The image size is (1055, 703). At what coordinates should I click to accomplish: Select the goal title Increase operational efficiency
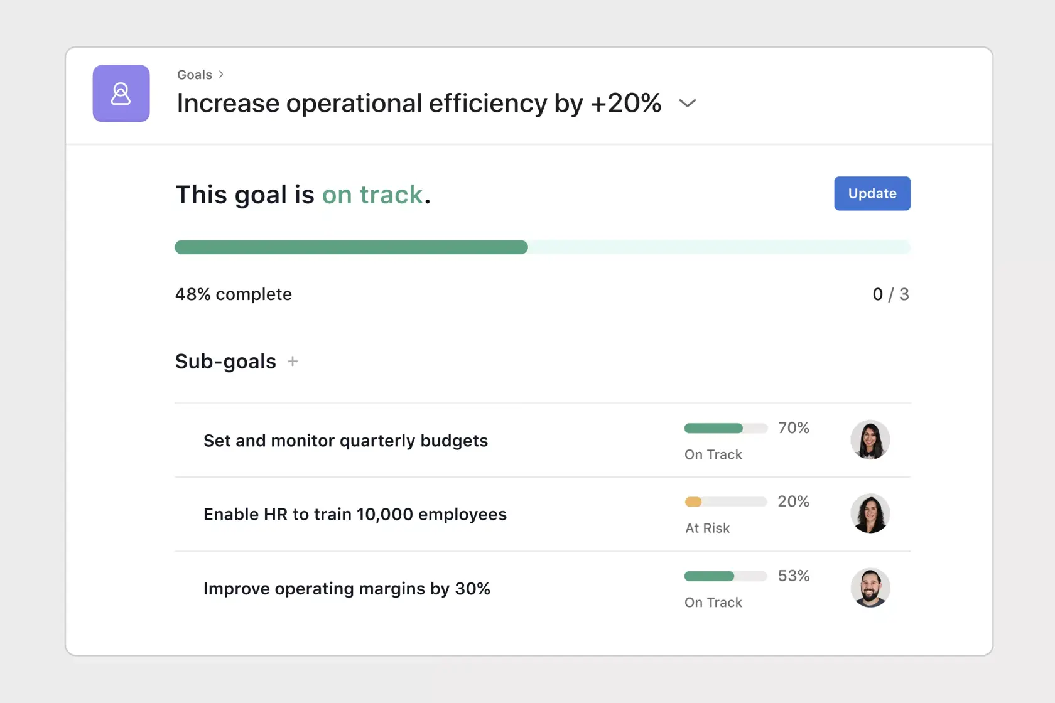(418, 104)
